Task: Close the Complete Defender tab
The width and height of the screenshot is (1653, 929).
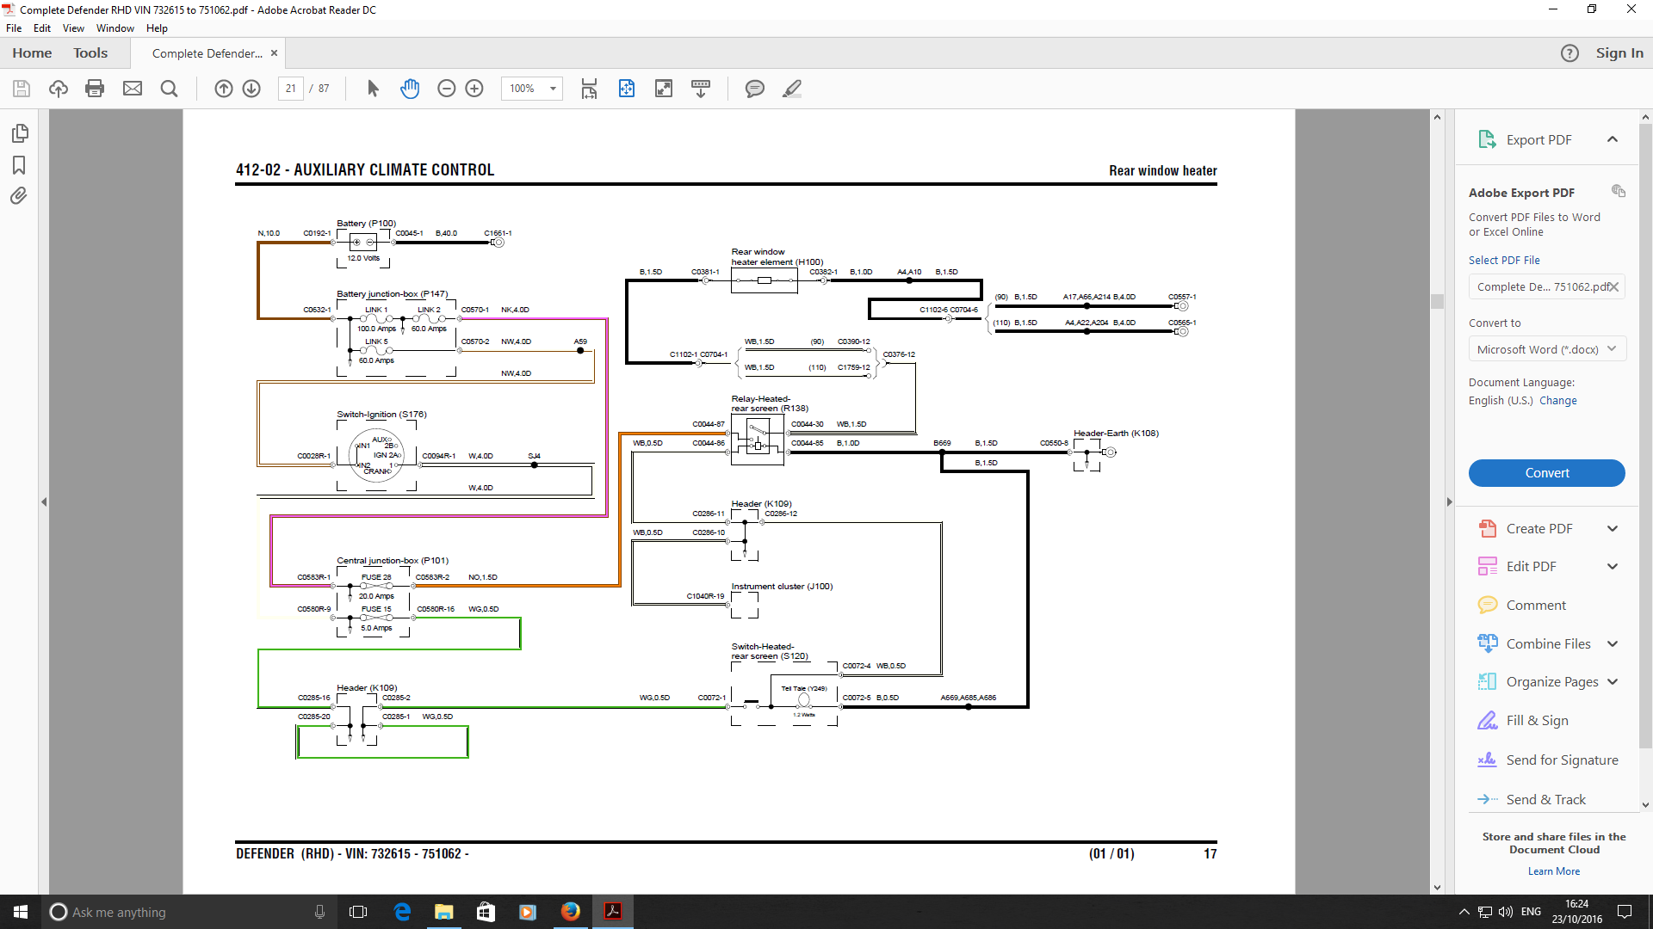Action: [275, 53]
